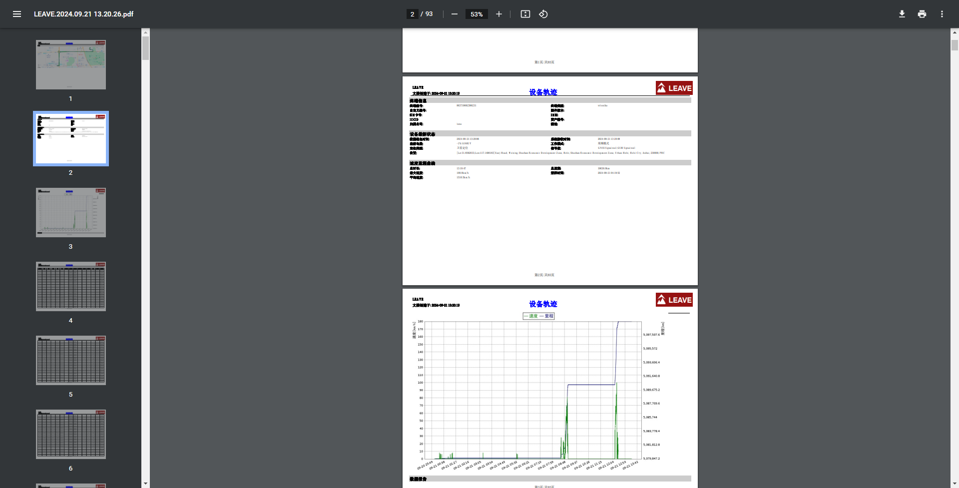Image resolution: width=959 pixels, height=488 pixels.
Task: Click the fit to page icon
Action: (x=525, y=14)
